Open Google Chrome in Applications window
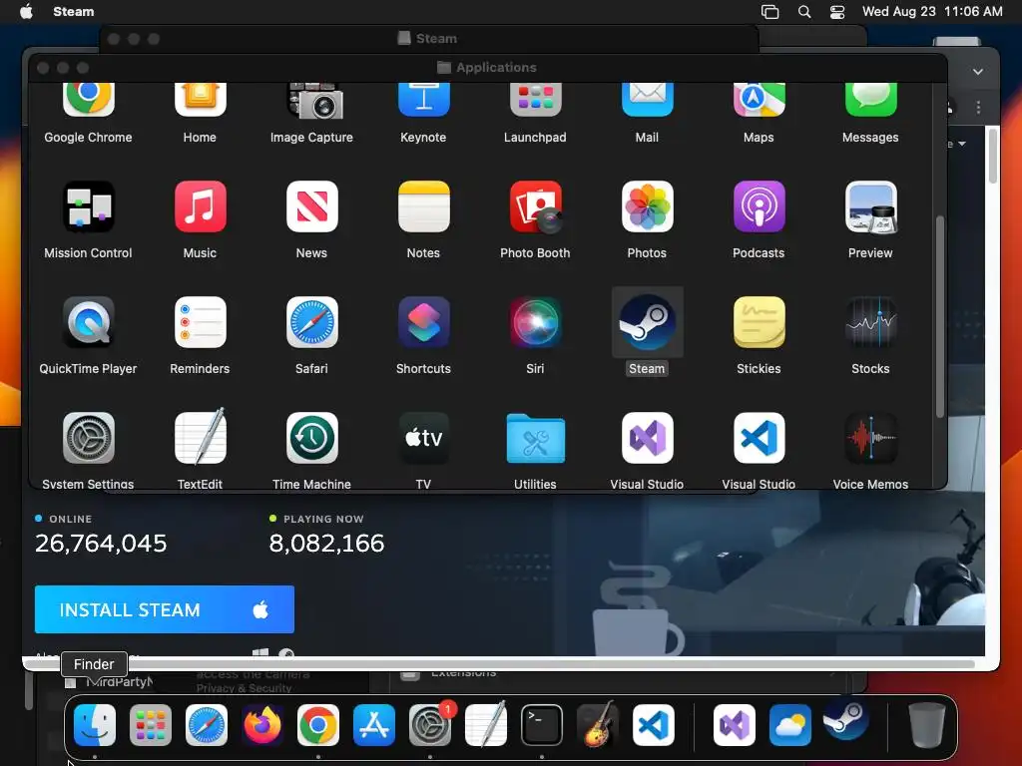The height and width of the screenshot is (766, 1022). [88, 99]
